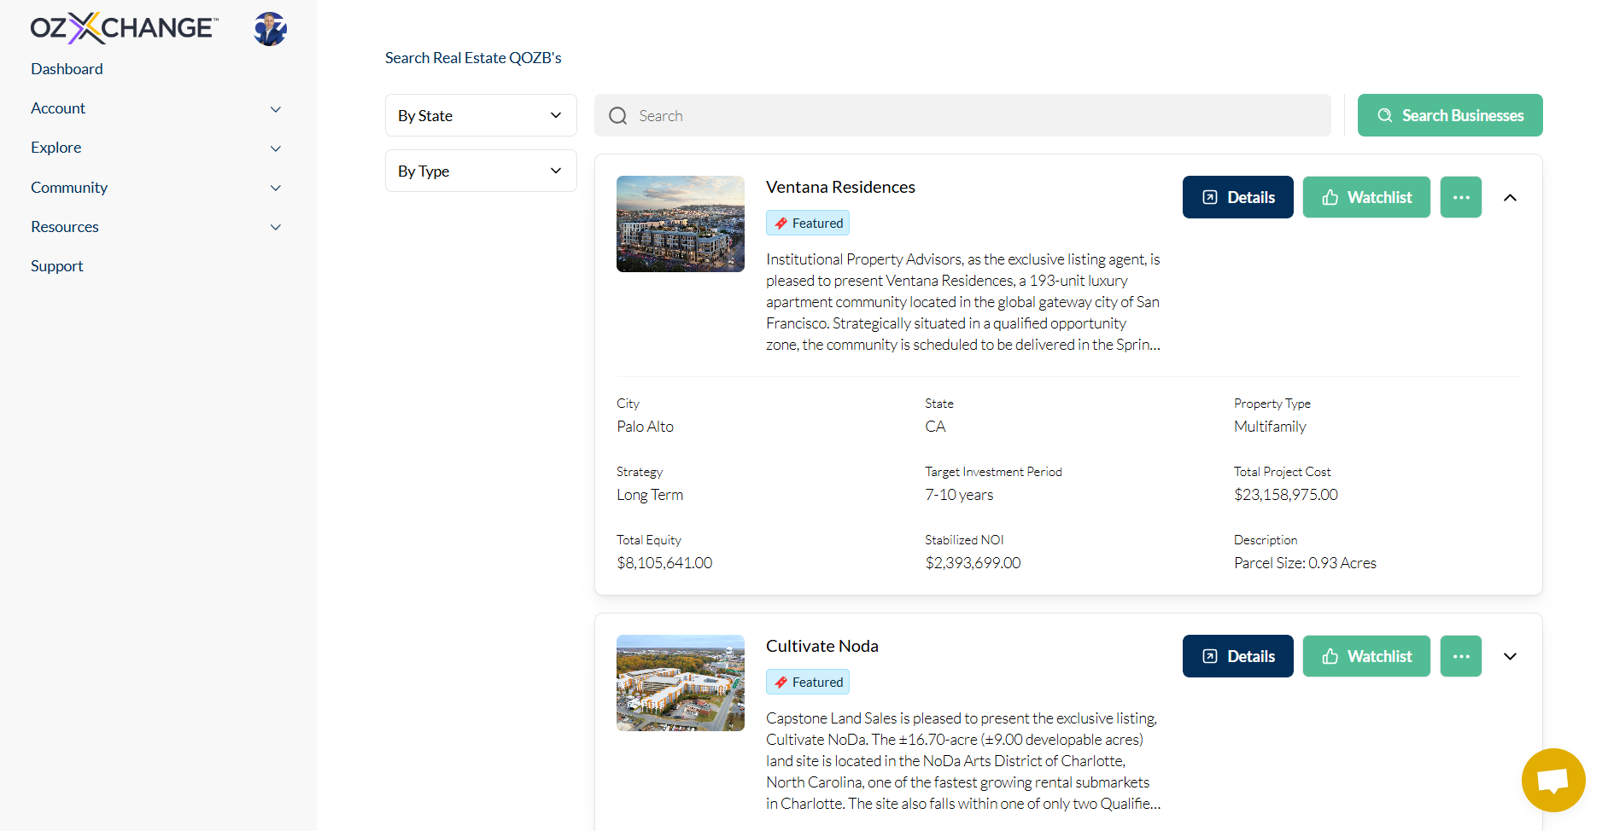The width and height of the screenshot is (1602, 831).
Task: Collapse the Ventana Residences listing
Action: [x=1510, y=197]
